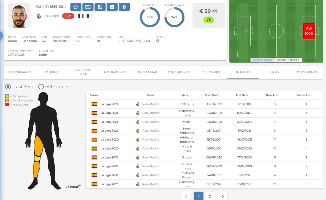
Task: Go to next injuries page arrow
Action: pos(223,196)
